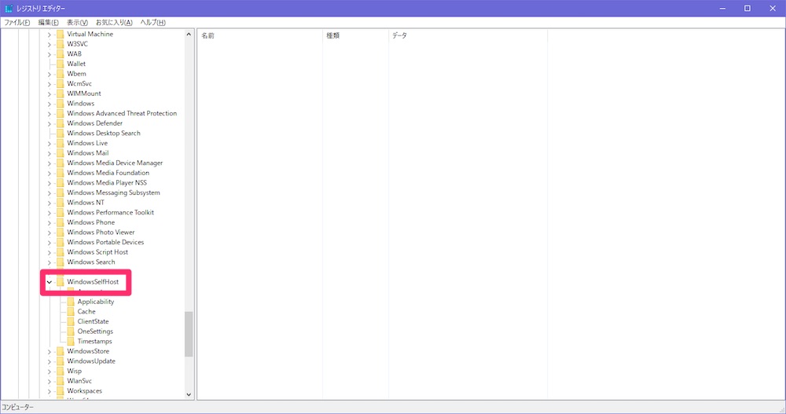Click the ClientState folder icon
The image size is (786, 414).
click(71, 321)
